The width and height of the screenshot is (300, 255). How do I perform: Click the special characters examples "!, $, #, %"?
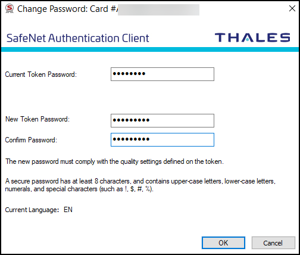[138, 189]
